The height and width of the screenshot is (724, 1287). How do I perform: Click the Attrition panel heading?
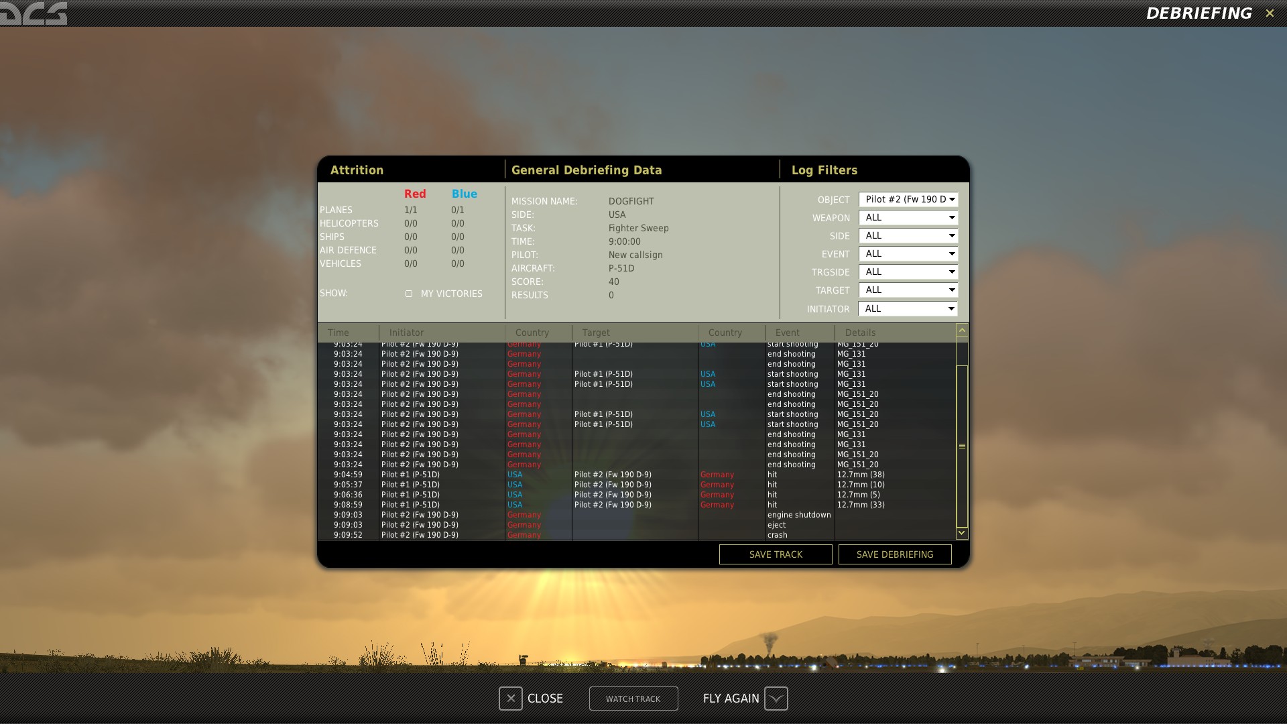pos(357,170)
